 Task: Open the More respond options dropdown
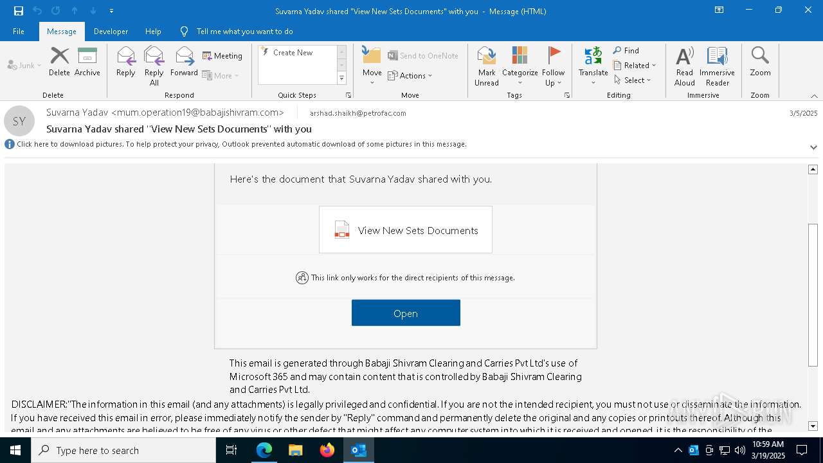[221, 75]
